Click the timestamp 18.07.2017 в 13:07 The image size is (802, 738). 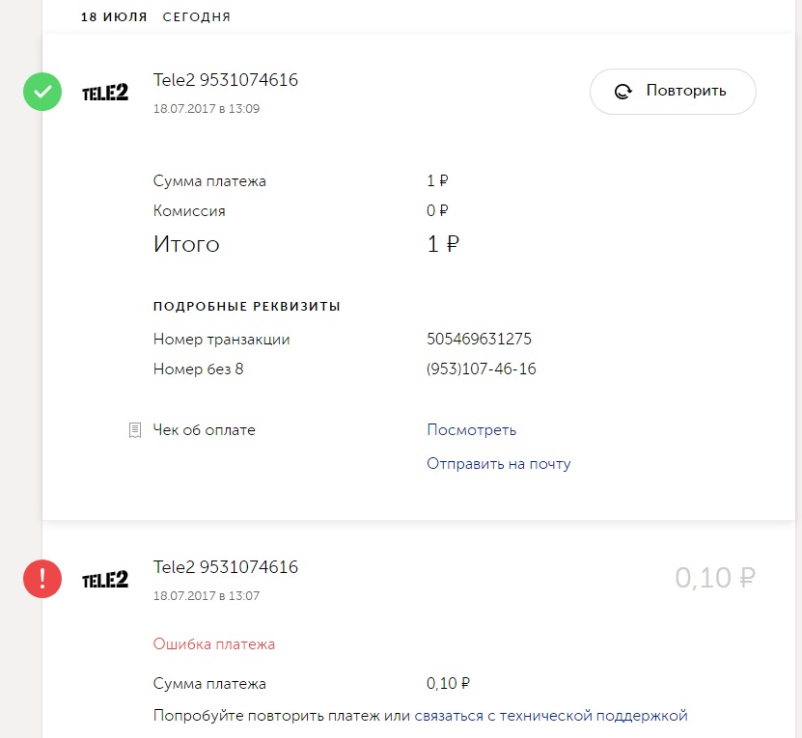tap(206, 596)
